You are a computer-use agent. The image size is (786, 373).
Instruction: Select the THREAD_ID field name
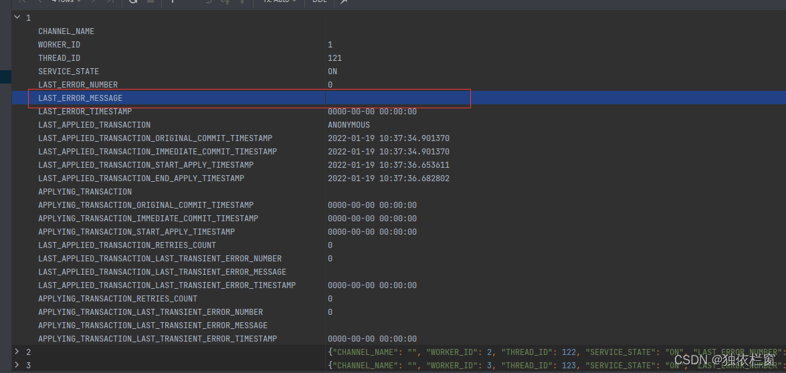tap(59, 58)
